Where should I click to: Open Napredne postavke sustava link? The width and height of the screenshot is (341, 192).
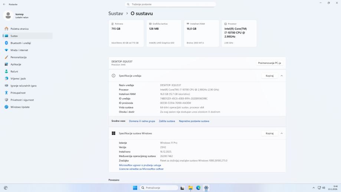tap(194, 121)
